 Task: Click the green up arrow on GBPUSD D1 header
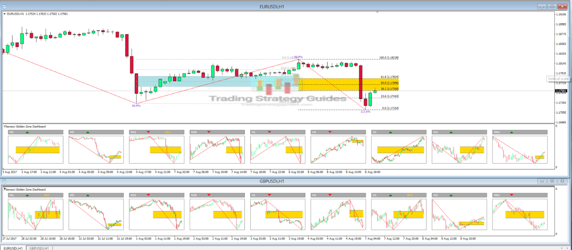click(x=391, y=195)
